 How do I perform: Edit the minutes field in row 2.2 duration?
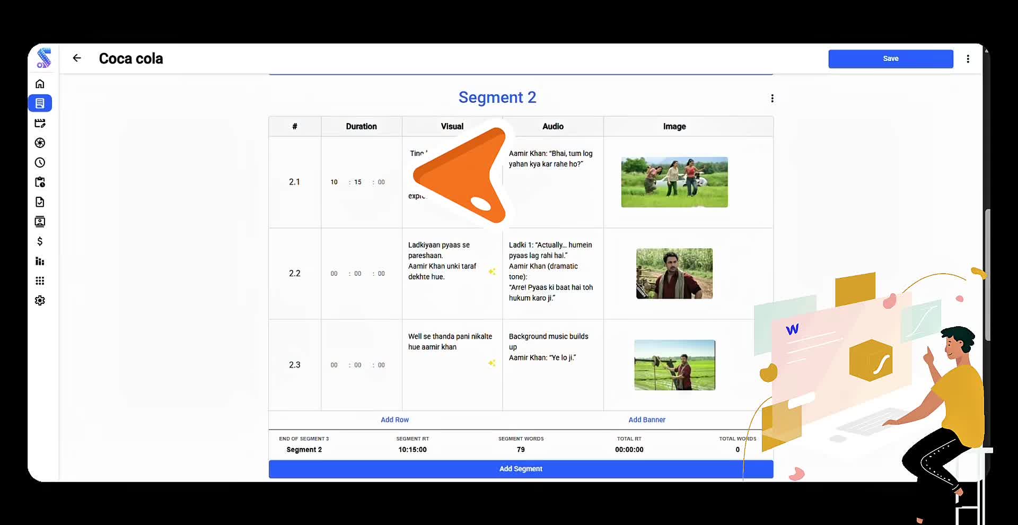coord(358,274)
